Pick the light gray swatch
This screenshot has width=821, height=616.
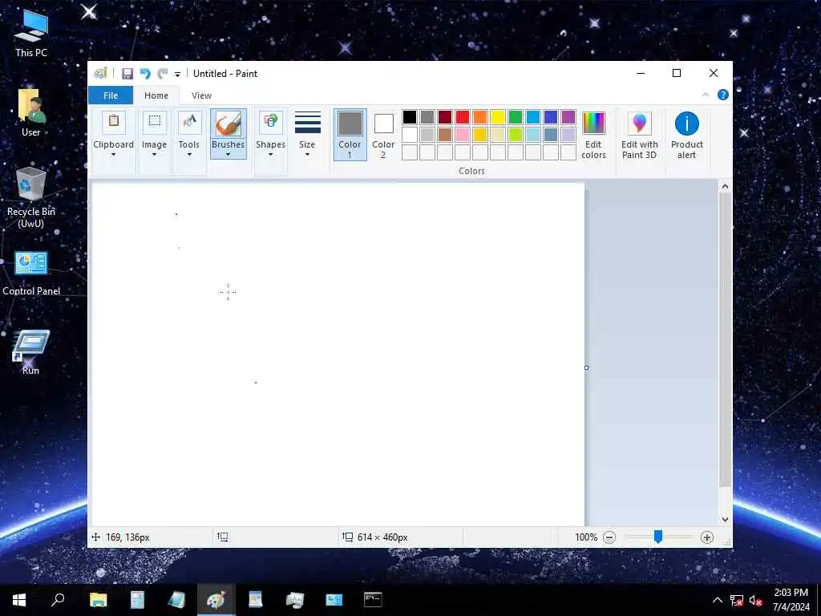tap(427, 135)
